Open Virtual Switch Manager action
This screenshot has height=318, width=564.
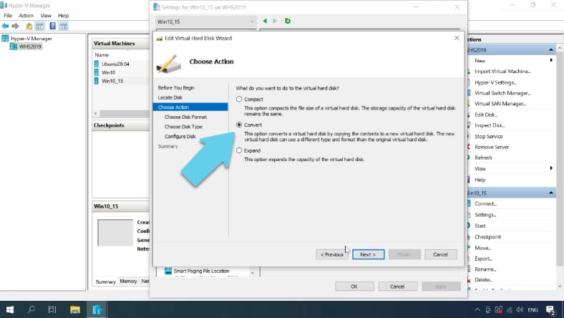(502, 93)
